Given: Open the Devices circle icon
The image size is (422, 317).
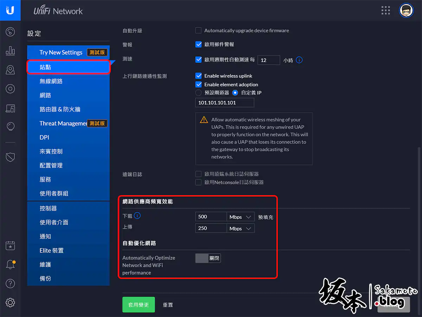Looking at the screenshot, I should (x=10, y=89).
